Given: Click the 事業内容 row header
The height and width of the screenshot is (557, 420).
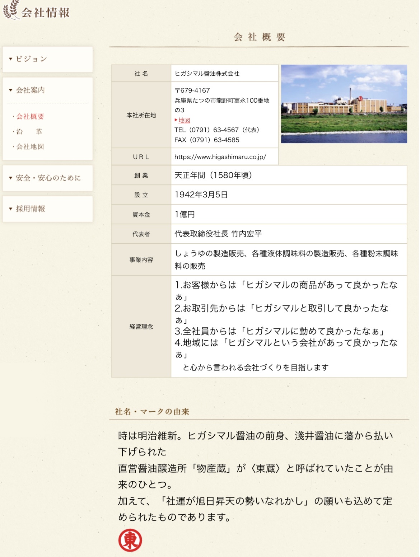Looking at the screenshot, I should point(141,259).
